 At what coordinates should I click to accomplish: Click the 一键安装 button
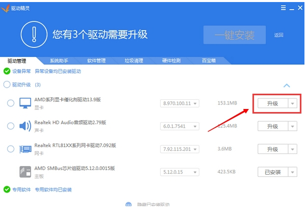coord(235,35)
